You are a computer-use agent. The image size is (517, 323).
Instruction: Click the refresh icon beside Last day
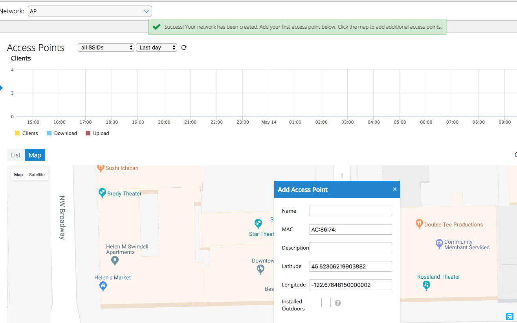184,47
